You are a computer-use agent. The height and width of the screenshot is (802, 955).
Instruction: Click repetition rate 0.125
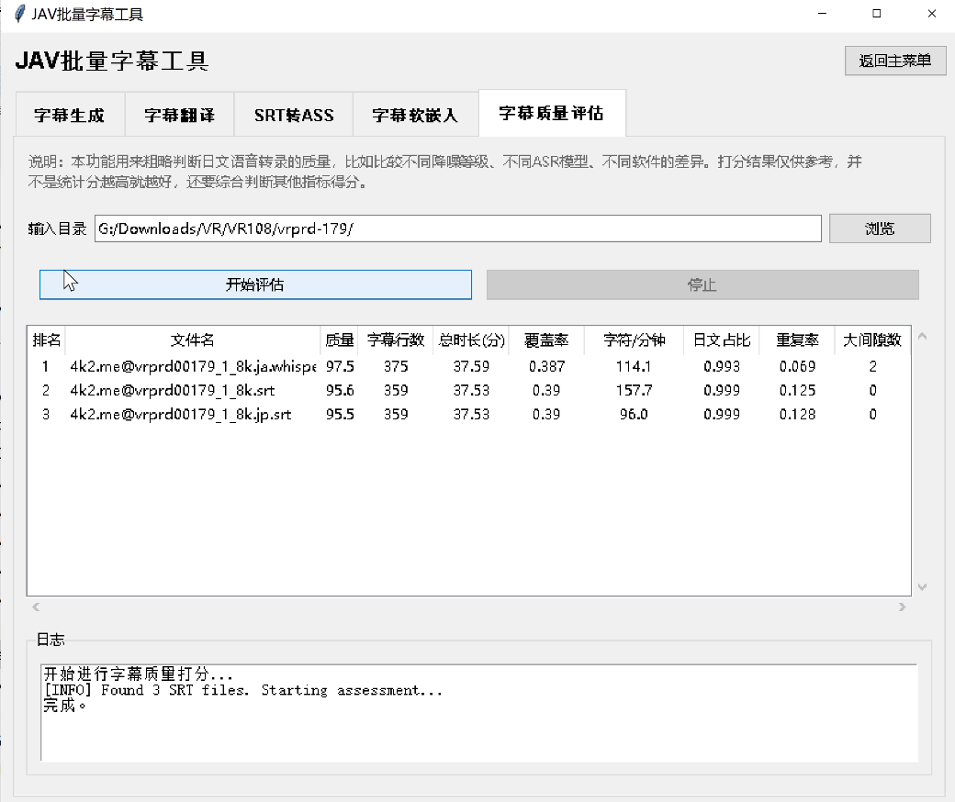(797, 390)
